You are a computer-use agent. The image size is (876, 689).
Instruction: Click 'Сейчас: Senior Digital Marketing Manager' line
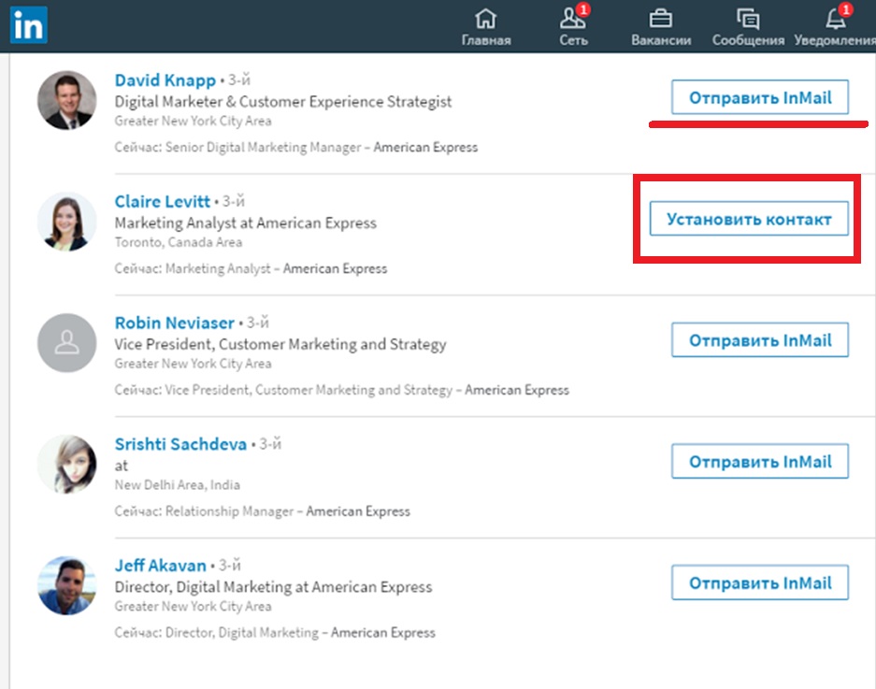(296, 147)
